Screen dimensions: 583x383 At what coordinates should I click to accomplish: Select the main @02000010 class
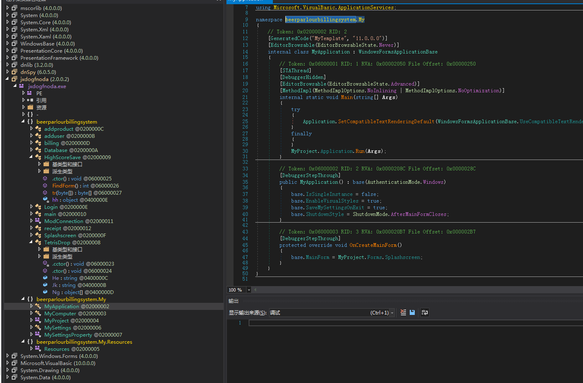pos(65,214)
